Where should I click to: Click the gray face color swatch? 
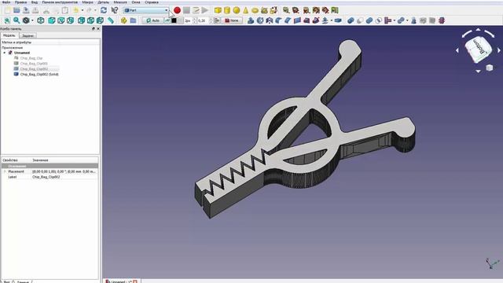point(180,20)
